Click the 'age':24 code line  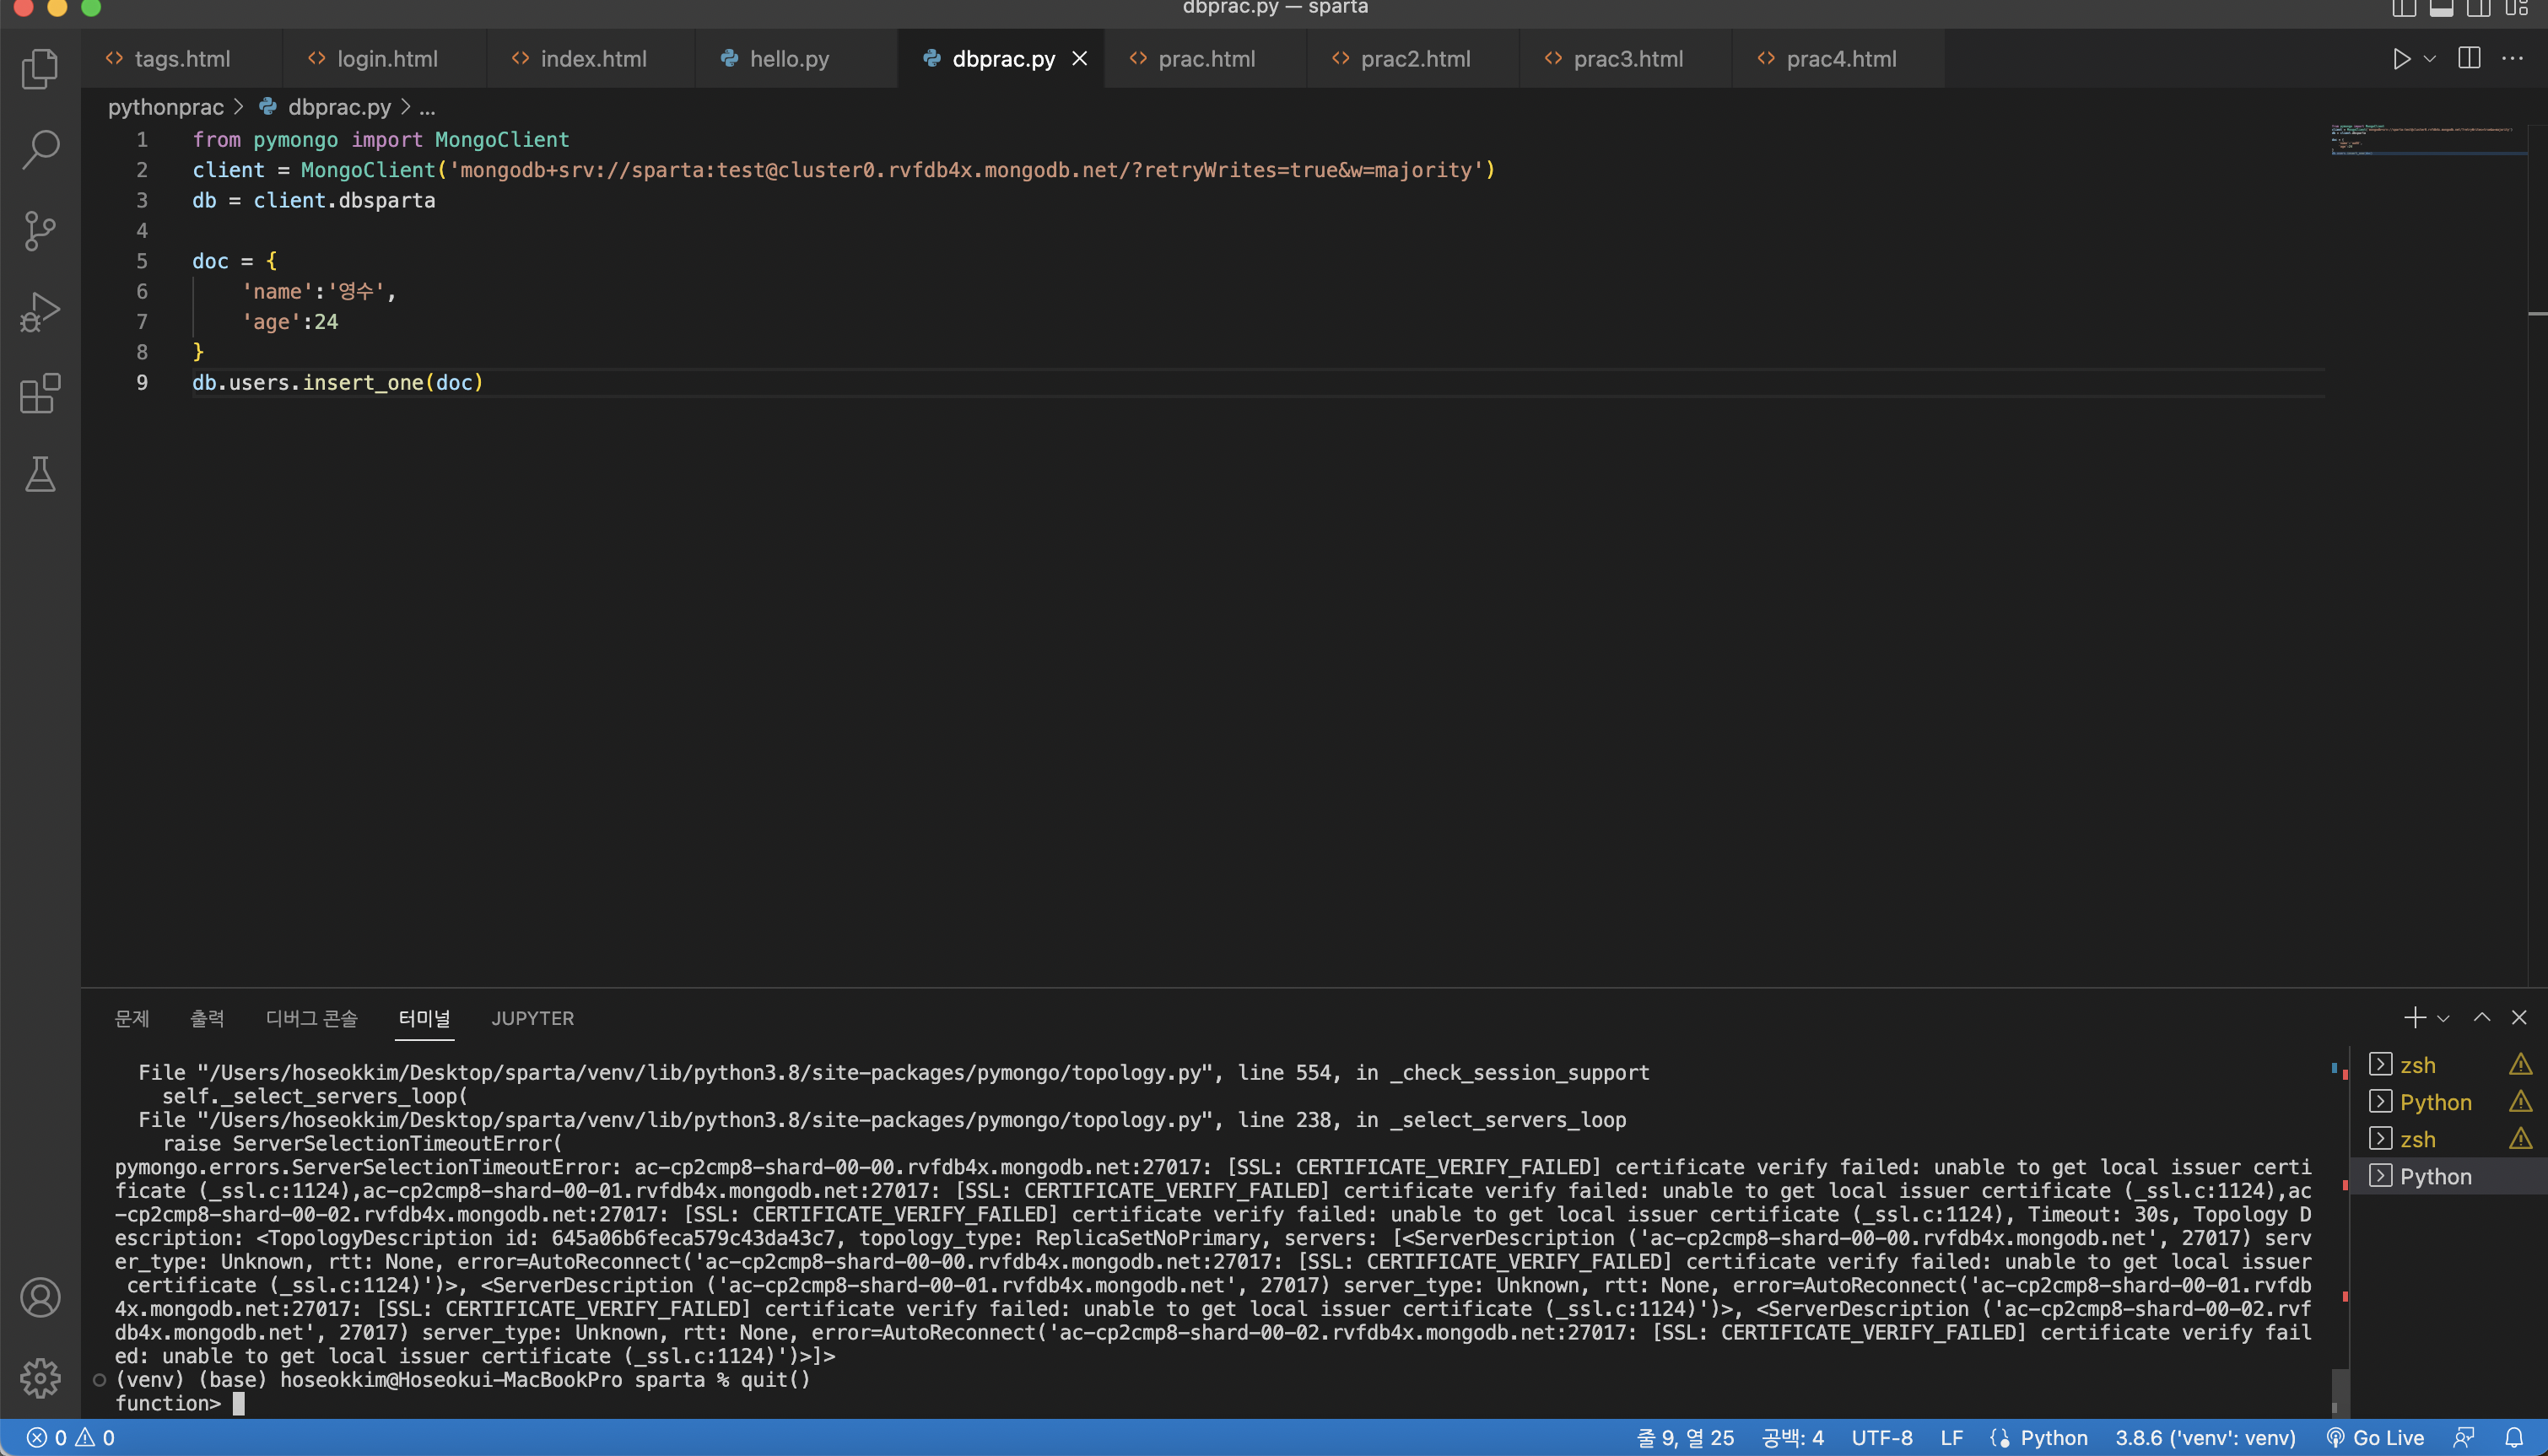(x=289, y=322)
